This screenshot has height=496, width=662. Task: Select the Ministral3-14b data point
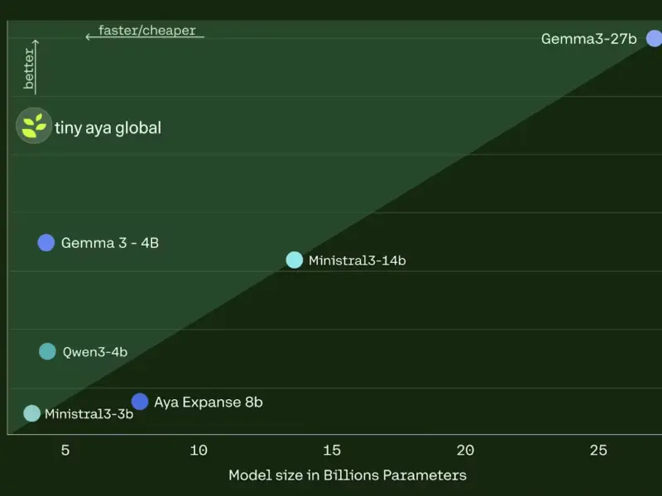pyautogui.click(x=295, y=260)
